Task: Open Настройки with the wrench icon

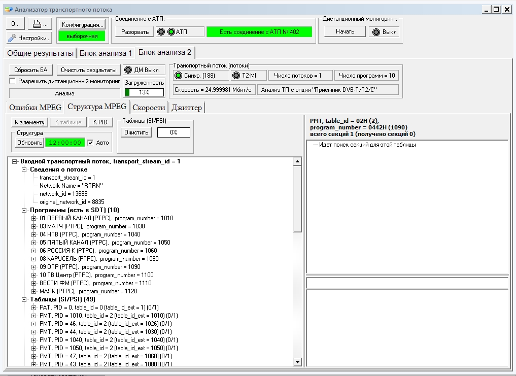Action: [29, 38]
